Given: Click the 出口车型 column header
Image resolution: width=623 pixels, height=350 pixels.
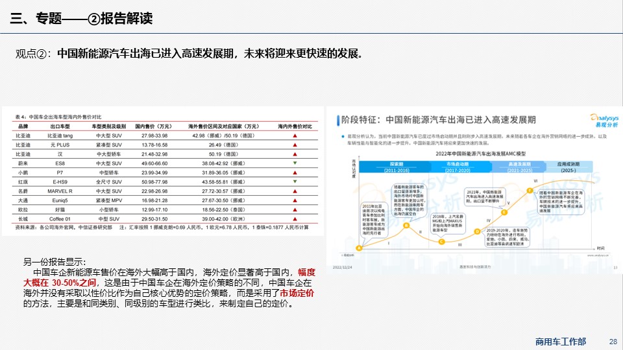Looking at the screenshot, I should click(60, 126).
